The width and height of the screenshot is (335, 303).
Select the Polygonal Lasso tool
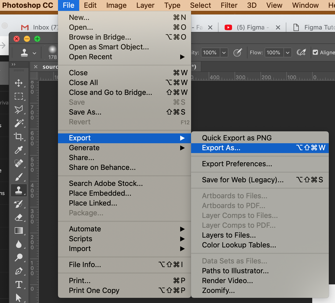point(19,110)
